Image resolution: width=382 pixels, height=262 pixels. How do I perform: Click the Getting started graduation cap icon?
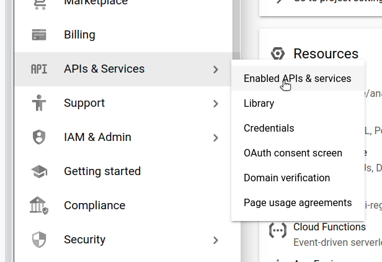point(39,171)
